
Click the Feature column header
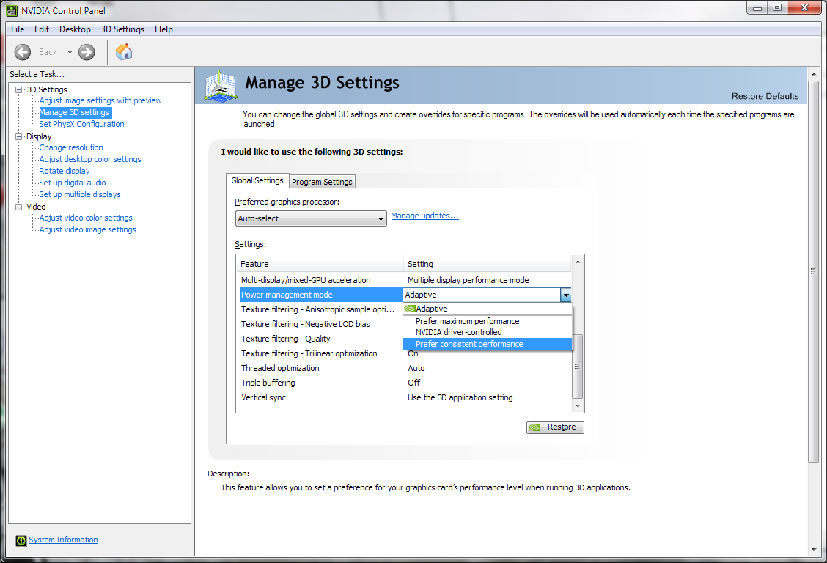(x=320, y=264)
